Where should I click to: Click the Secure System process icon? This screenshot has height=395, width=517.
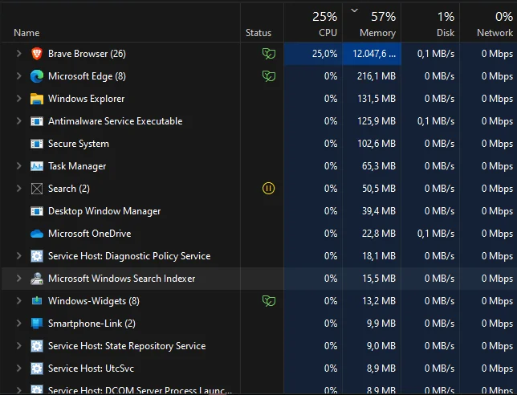pos(37,144)
